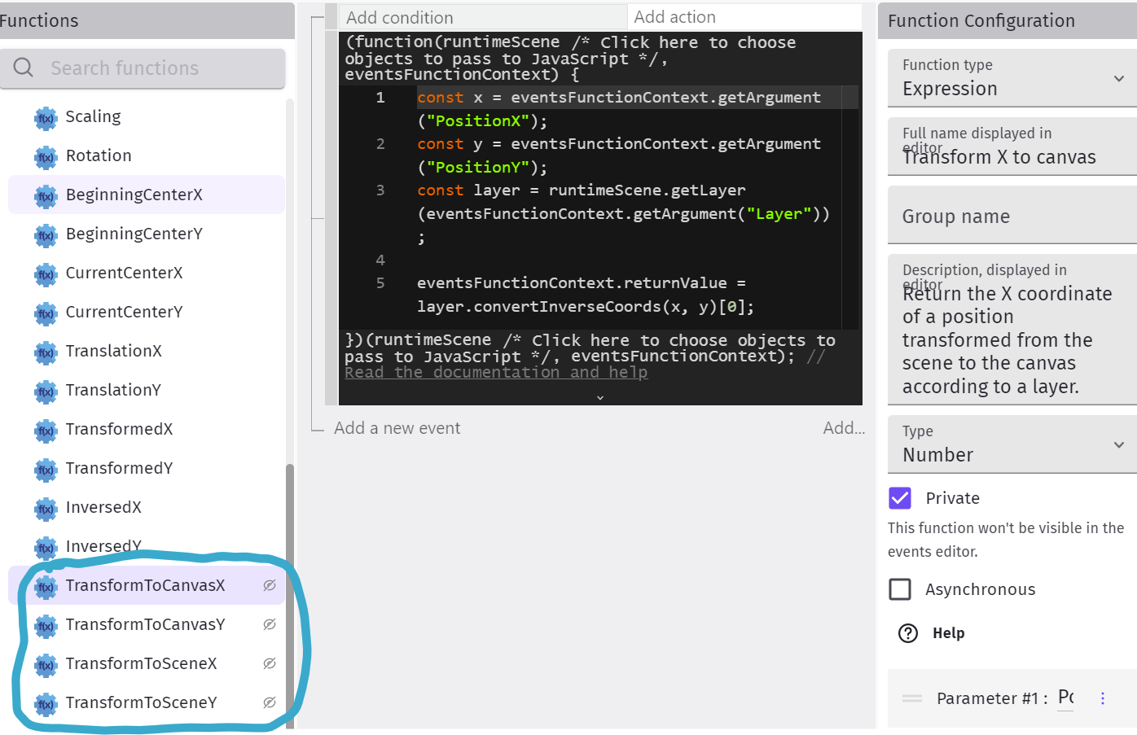
Task: Click the Parameter #1 drag handle icon
Action: (x=912, y=698)
